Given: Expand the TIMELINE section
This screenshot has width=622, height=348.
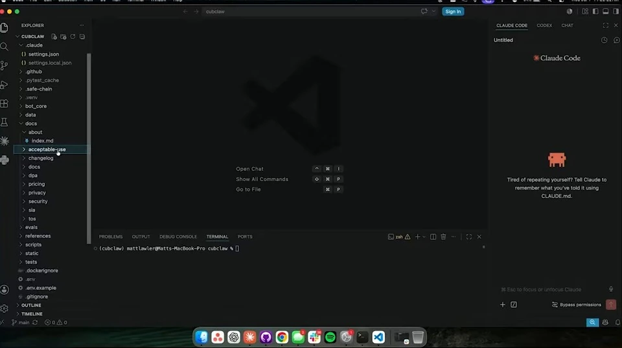Looking at the screenshot, I should (x=32, y=314).
